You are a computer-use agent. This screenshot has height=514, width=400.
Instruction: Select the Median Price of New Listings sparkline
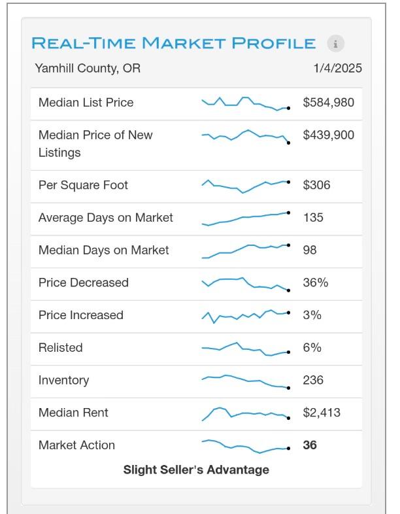246,137
